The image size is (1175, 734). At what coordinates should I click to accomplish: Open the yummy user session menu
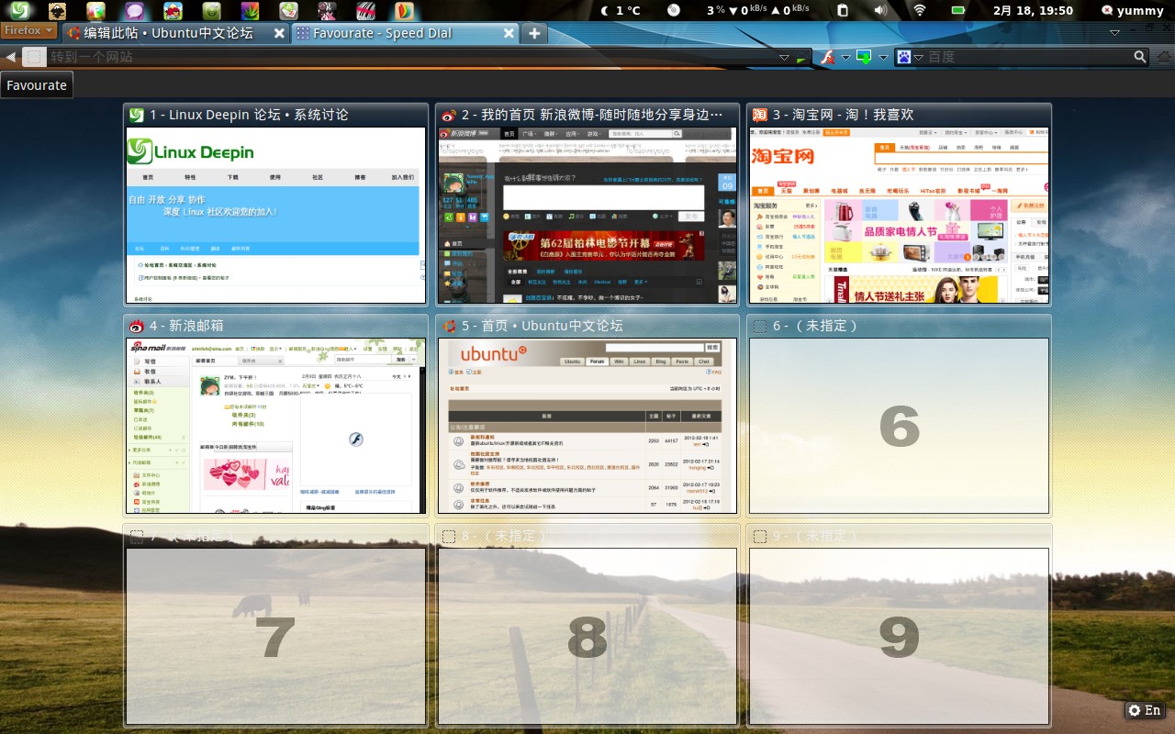tap(1132, 11)
